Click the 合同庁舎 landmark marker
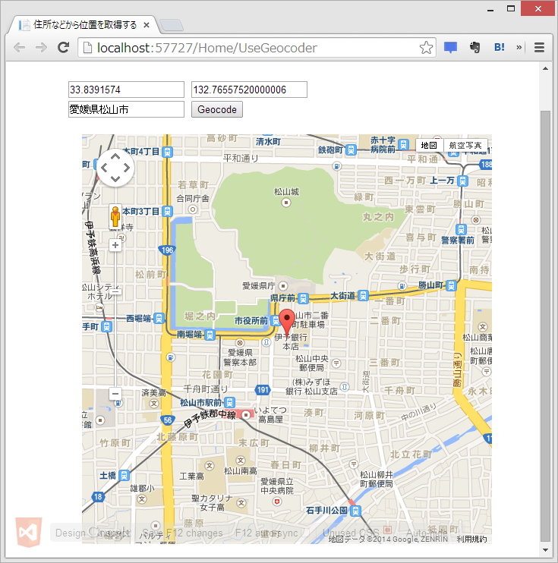 point(193,209)
